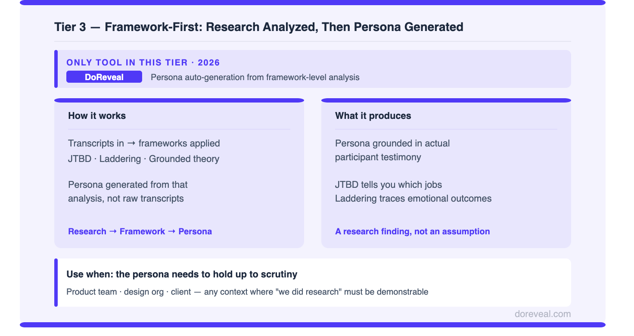Select the Tier 3 Framework-First heading

(259, 27)
